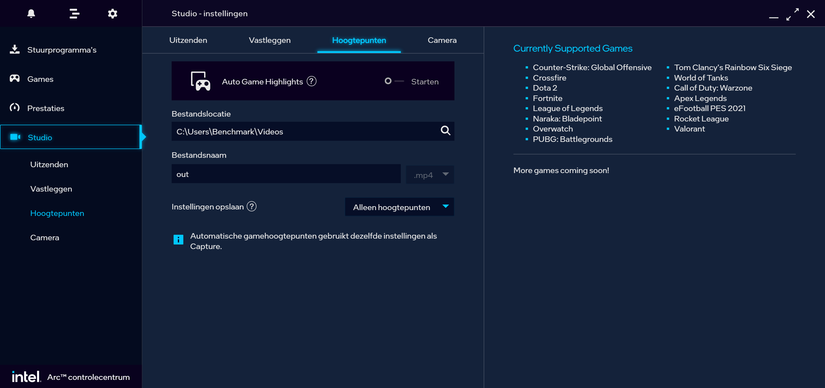
Task: Click the Overwatch entry
Action: pyautogui.click(x=553, y=129)
